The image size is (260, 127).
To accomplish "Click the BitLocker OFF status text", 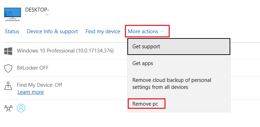I will coord(33,68).
